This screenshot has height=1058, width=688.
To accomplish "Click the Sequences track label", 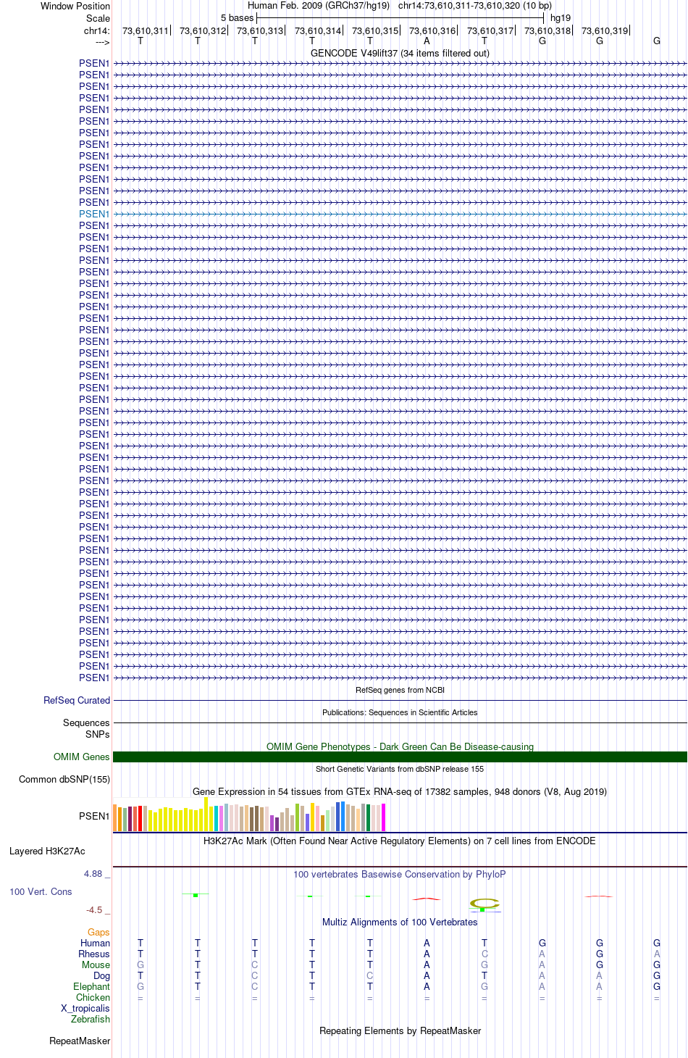I will pyautogui.click(x=86, y=722).
